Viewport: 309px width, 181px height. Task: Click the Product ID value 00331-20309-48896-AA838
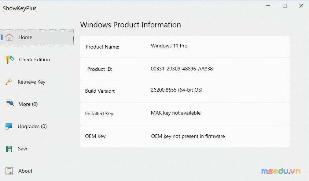tap(182, 69)
